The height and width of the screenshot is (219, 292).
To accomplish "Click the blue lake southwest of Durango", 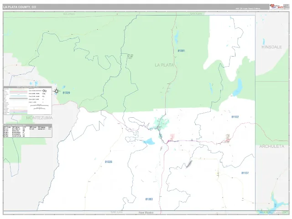I will tap(149, 141).
